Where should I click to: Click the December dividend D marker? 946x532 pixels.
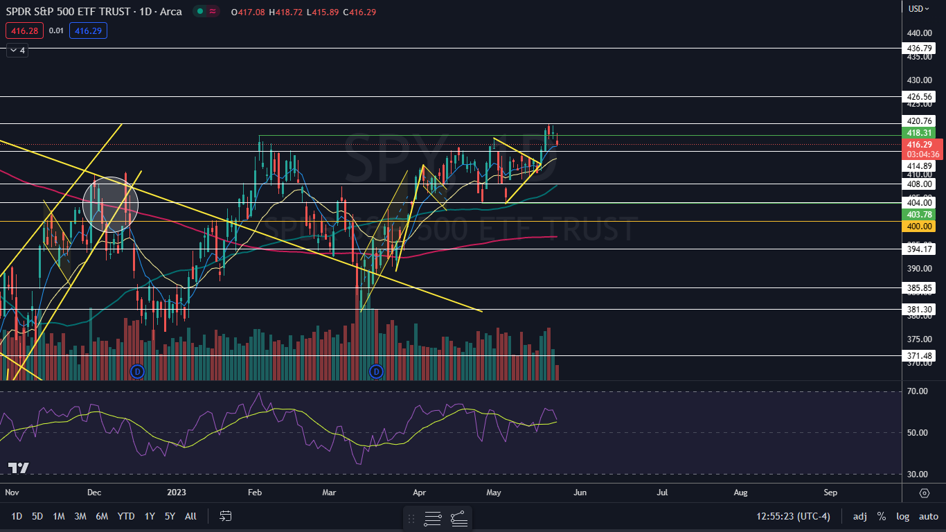point(136,371)
